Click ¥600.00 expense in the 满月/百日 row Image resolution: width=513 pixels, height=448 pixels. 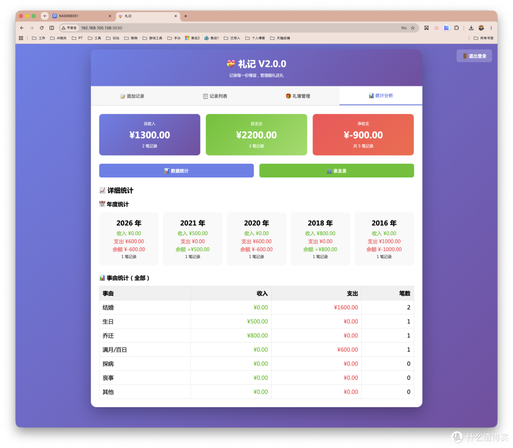[x=347, y=350]
